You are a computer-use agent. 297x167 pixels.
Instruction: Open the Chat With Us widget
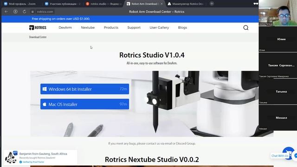[x=280, y=156]
